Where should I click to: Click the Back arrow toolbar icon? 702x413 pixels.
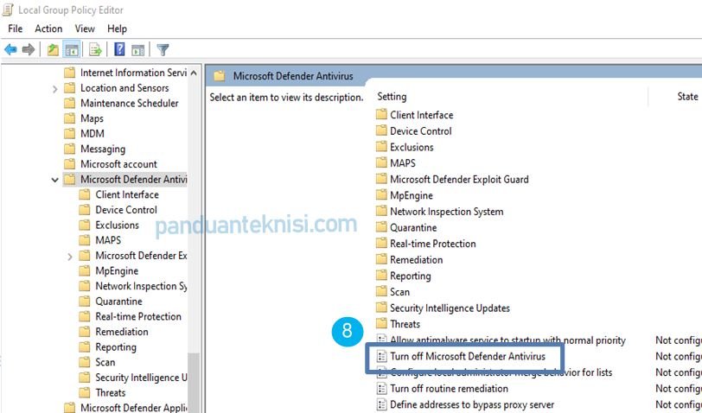[10, 49]
